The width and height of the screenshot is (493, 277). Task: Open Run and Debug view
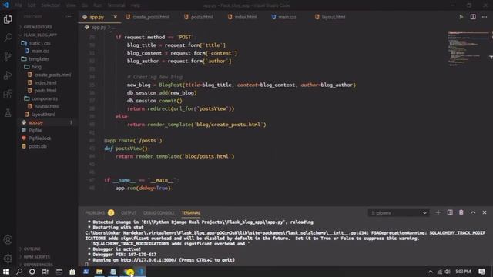tap(8, 75)
